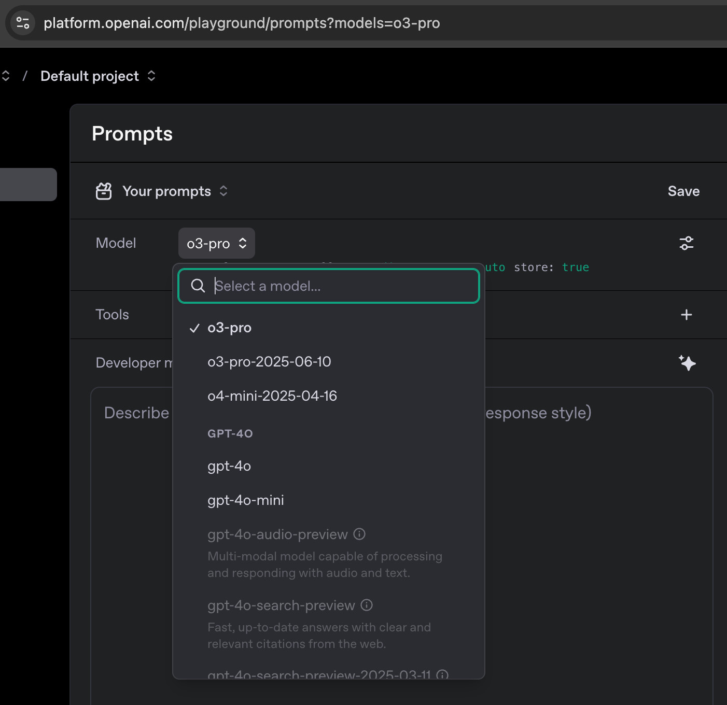Image resolution: width=727 pixels, height=705 pixels.
Task: Select gpt-4o-search-preview model entry
Action: point(329,624)
